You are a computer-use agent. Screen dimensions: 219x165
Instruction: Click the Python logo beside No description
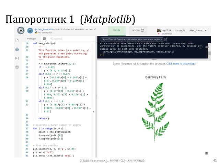click(x=36, y=32)
